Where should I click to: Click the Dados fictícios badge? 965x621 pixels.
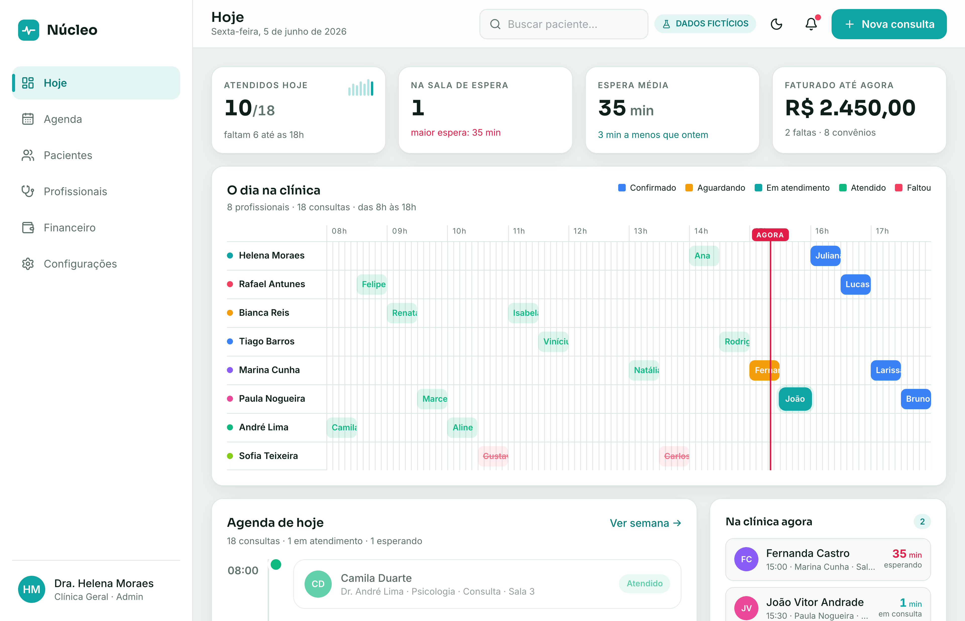705,24
